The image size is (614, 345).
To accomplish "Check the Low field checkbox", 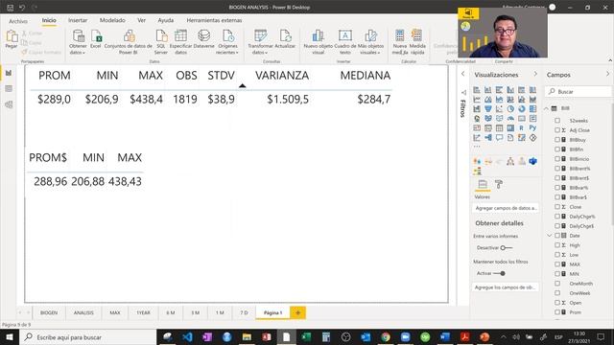I will tap(557, 255).
